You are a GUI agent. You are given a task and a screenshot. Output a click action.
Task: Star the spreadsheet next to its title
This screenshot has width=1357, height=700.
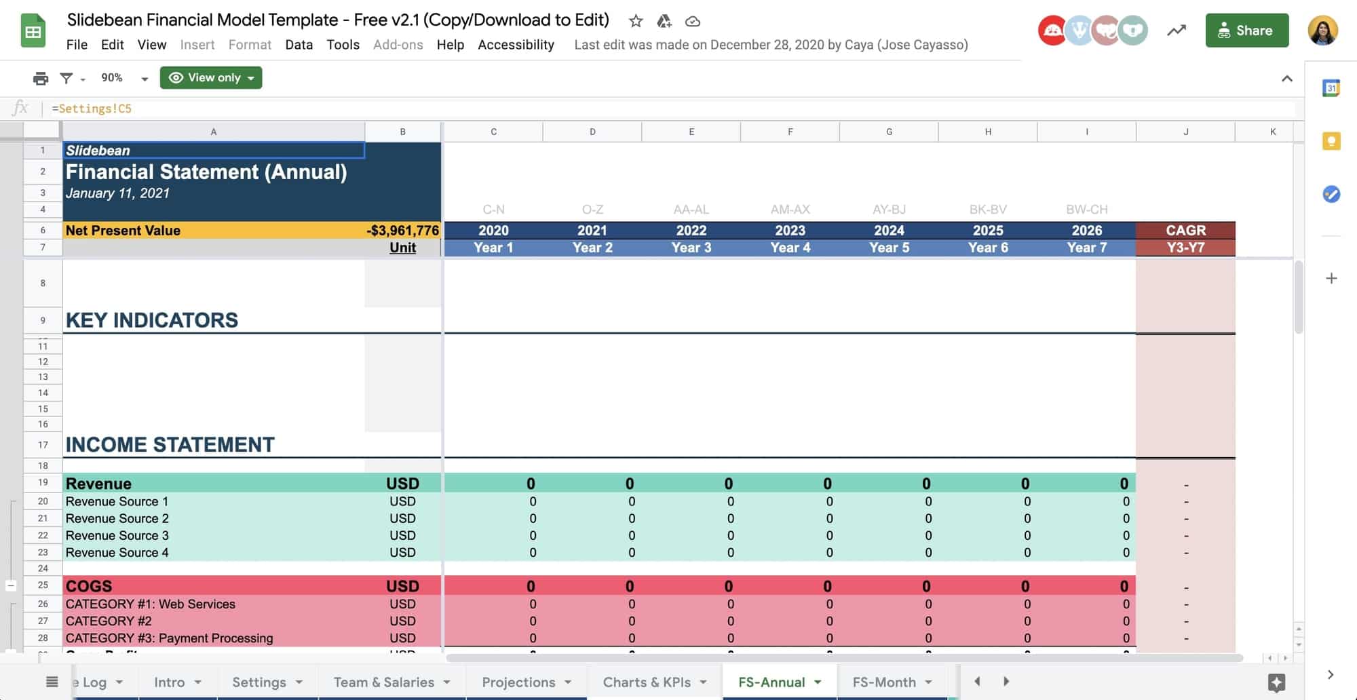[x=636, y=21]
